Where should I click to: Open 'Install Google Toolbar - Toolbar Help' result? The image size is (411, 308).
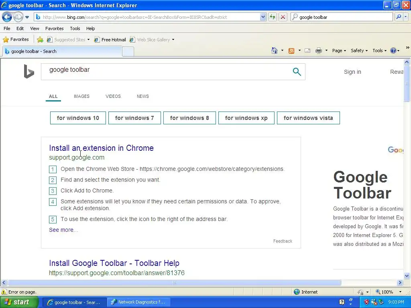coord(114,263)
